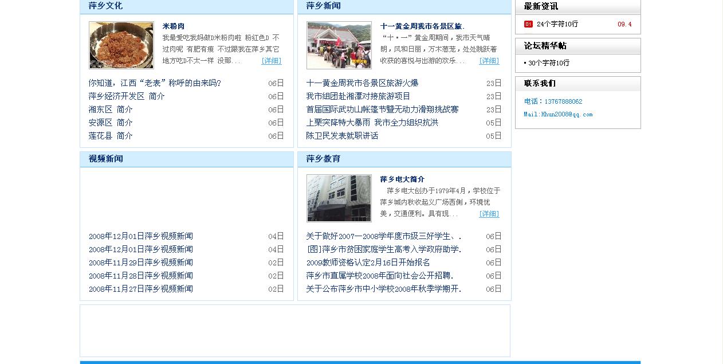
Task: Click the empty video player area
Action: (x=187, y=198)
